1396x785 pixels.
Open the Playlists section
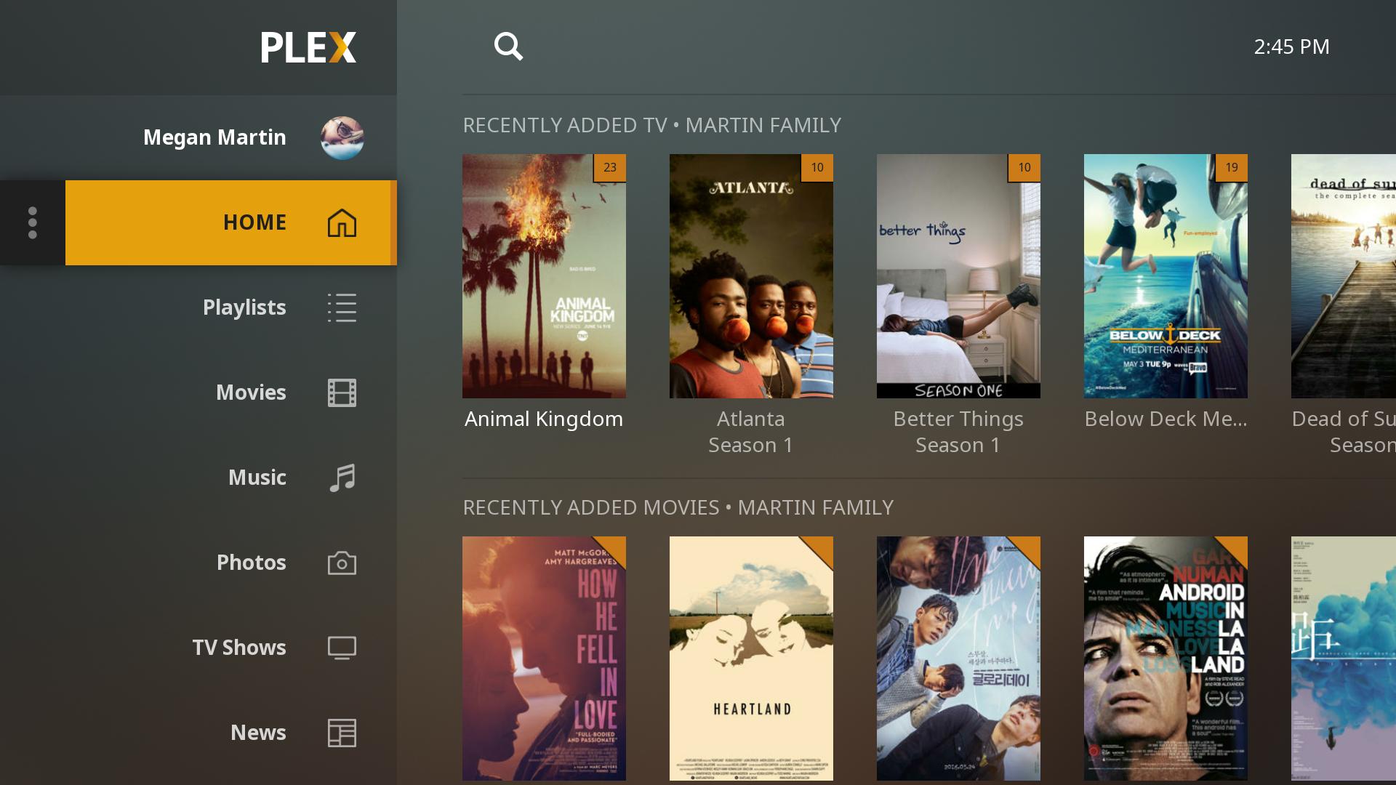(x=244, y=307)
